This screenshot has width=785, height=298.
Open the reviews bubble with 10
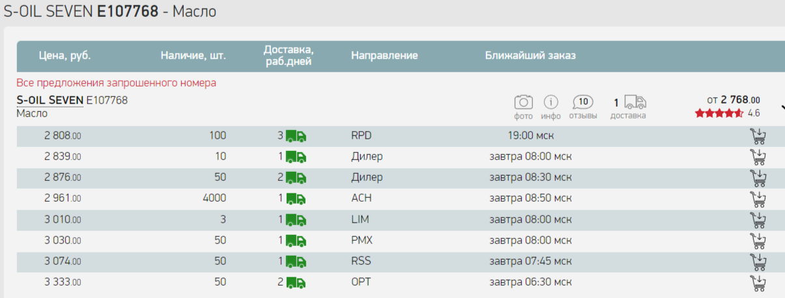(x=583, y=102)
